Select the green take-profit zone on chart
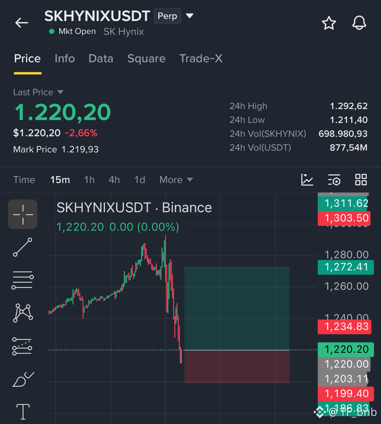This screenshot has width=381, height=424. [x=237, y=308]
